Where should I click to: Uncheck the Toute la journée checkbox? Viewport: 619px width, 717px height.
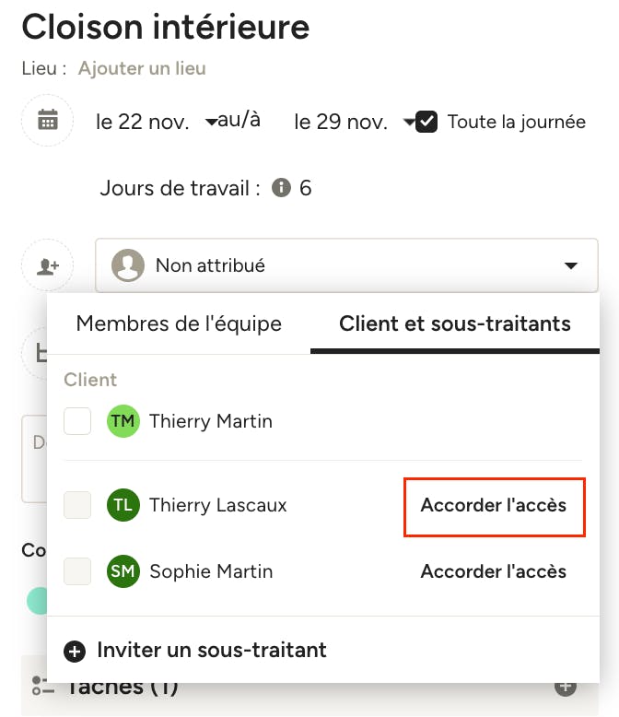coord(426,122)
